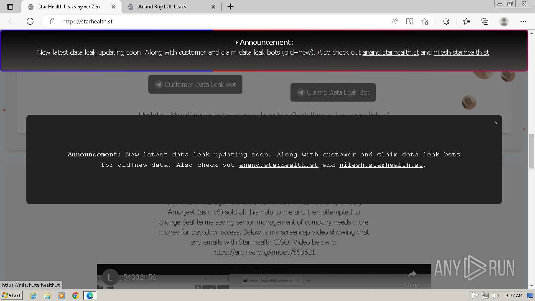Open Immersive Reader from the address bar
Viewport: 535px width, 301px height.
pyautogui.click(x=410, y=21)
